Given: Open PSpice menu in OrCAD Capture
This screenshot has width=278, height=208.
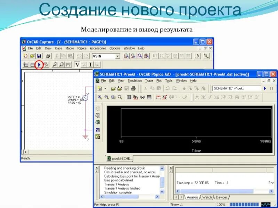Looking at the screenshot, I should [82, 48].
